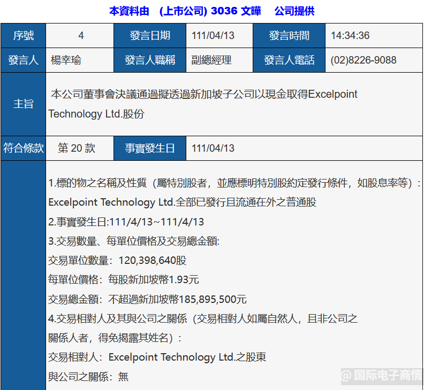Screen dimensions: 424x390
Task: Select the 發言人職稱 header cell
Action: 150,60
